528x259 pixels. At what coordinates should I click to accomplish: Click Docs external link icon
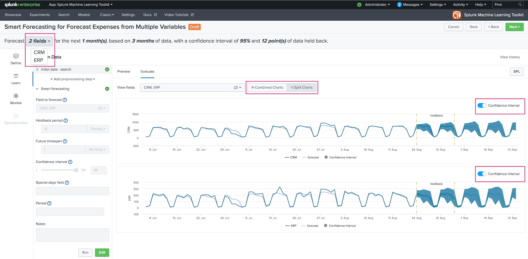click(155, 15)
